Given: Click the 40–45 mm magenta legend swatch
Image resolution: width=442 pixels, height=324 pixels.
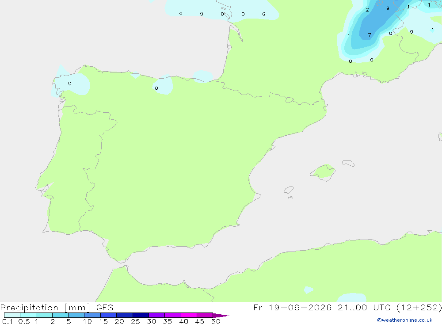Looking at the screenshot, I should click(189, 315).
